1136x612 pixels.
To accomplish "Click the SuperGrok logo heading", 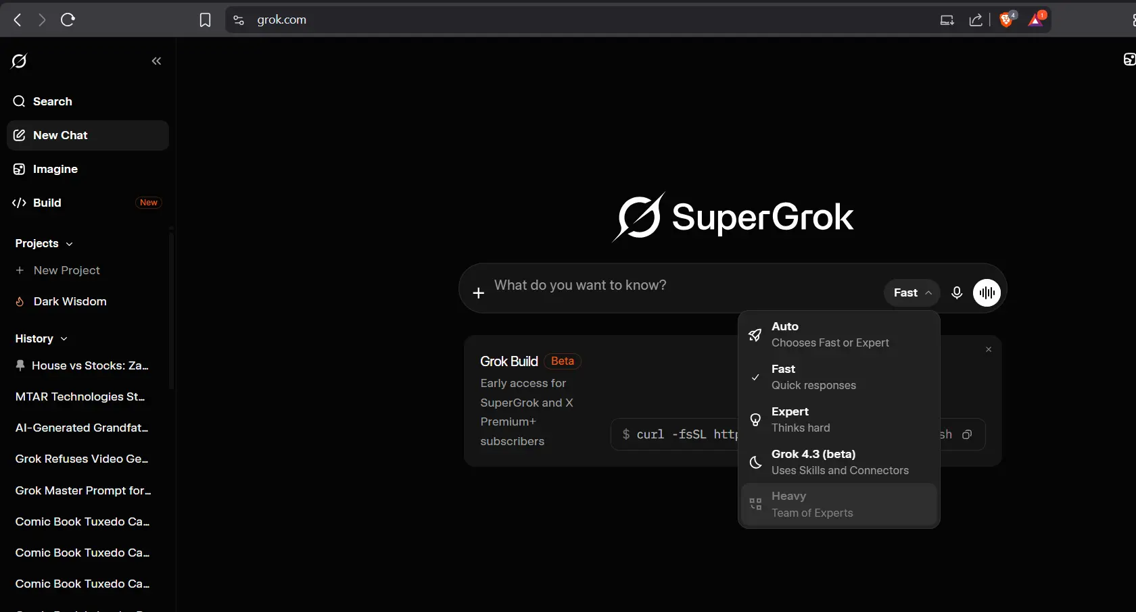I will pyautogui.click(x=733, y=217).
